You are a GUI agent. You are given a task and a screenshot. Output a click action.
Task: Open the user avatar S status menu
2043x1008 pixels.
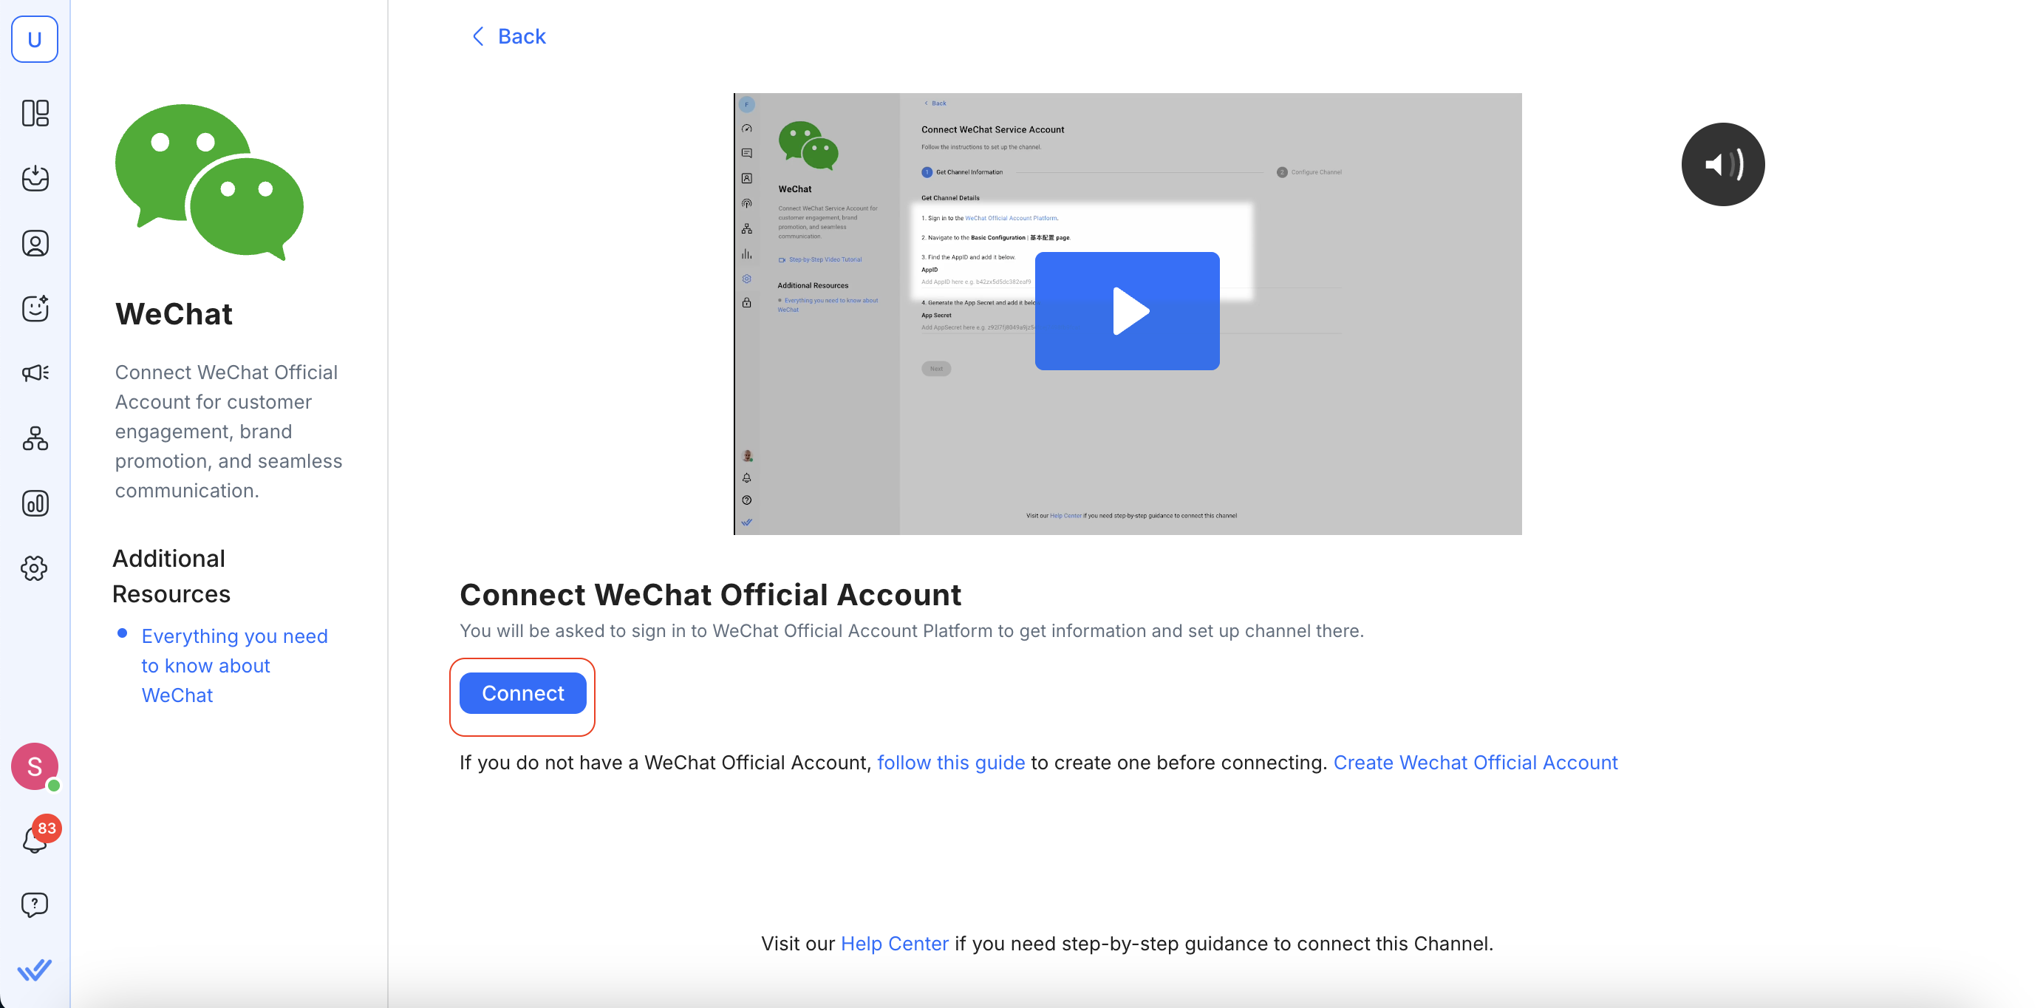[x=35, y=766]
